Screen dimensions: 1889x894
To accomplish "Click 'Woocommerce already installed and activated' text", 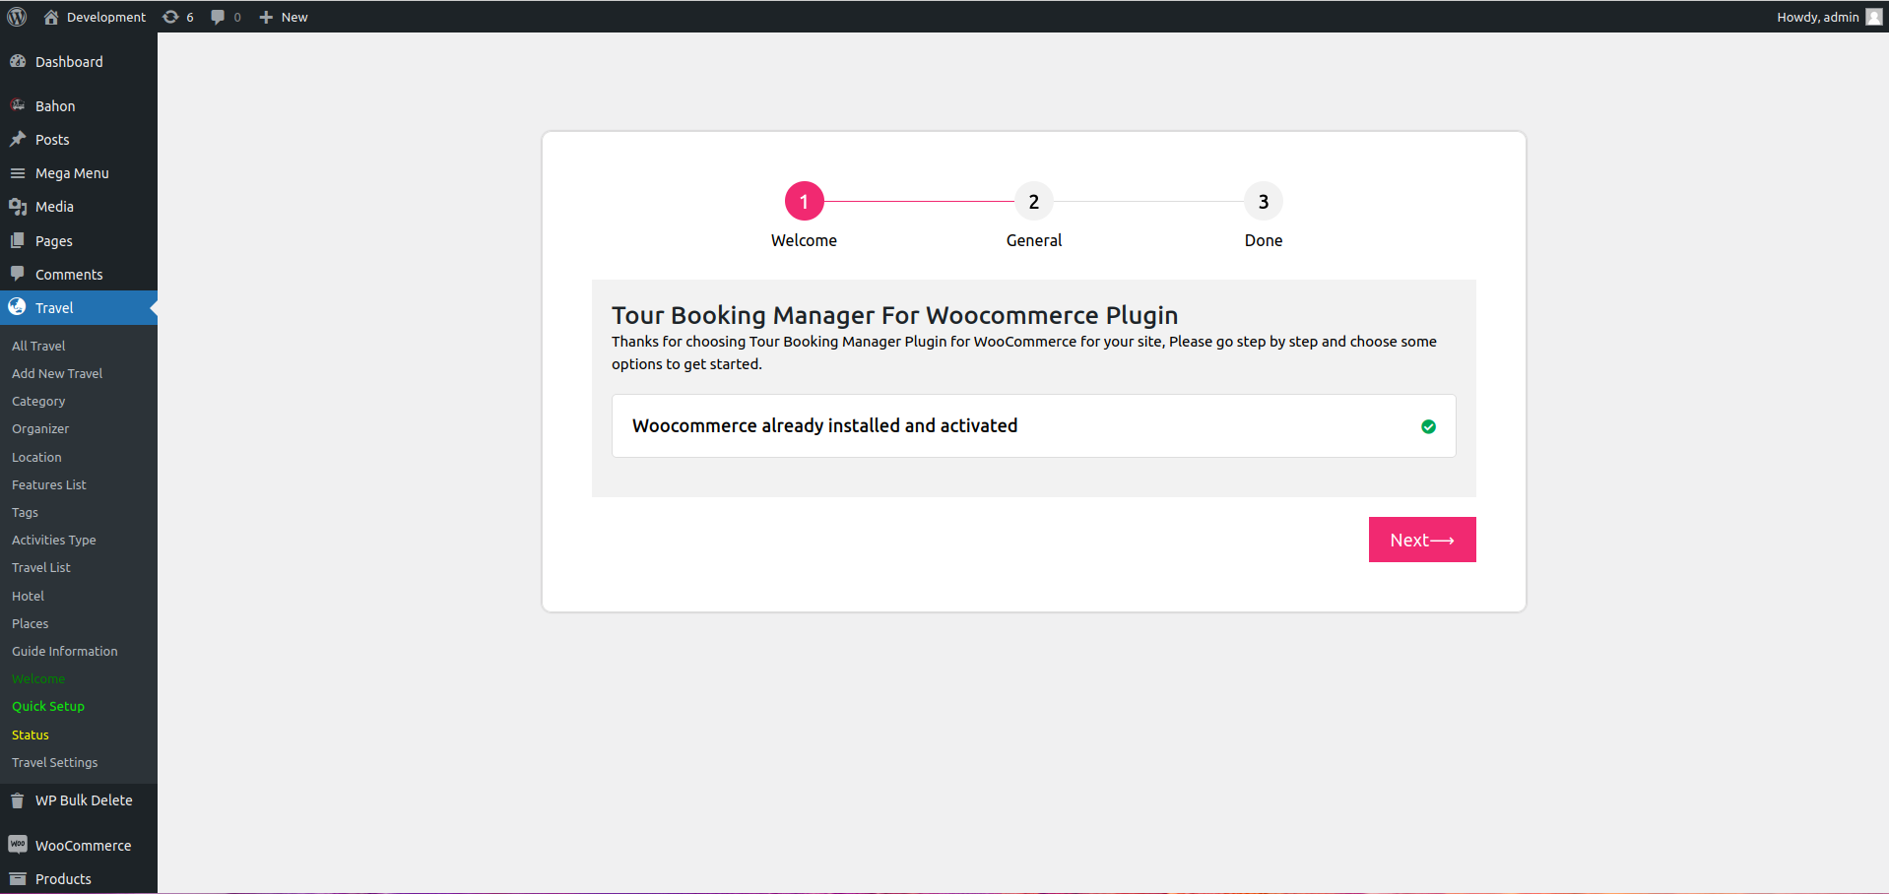I will [825, 425].
